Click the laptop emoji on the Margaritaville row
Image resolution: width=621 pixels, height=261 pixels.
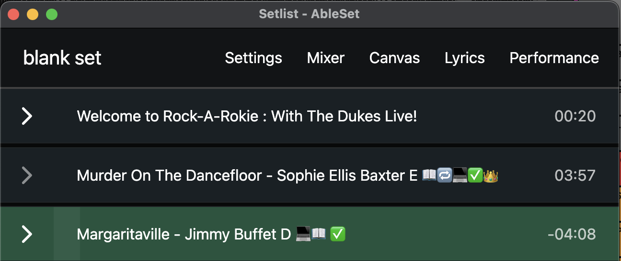pos(303,234)
